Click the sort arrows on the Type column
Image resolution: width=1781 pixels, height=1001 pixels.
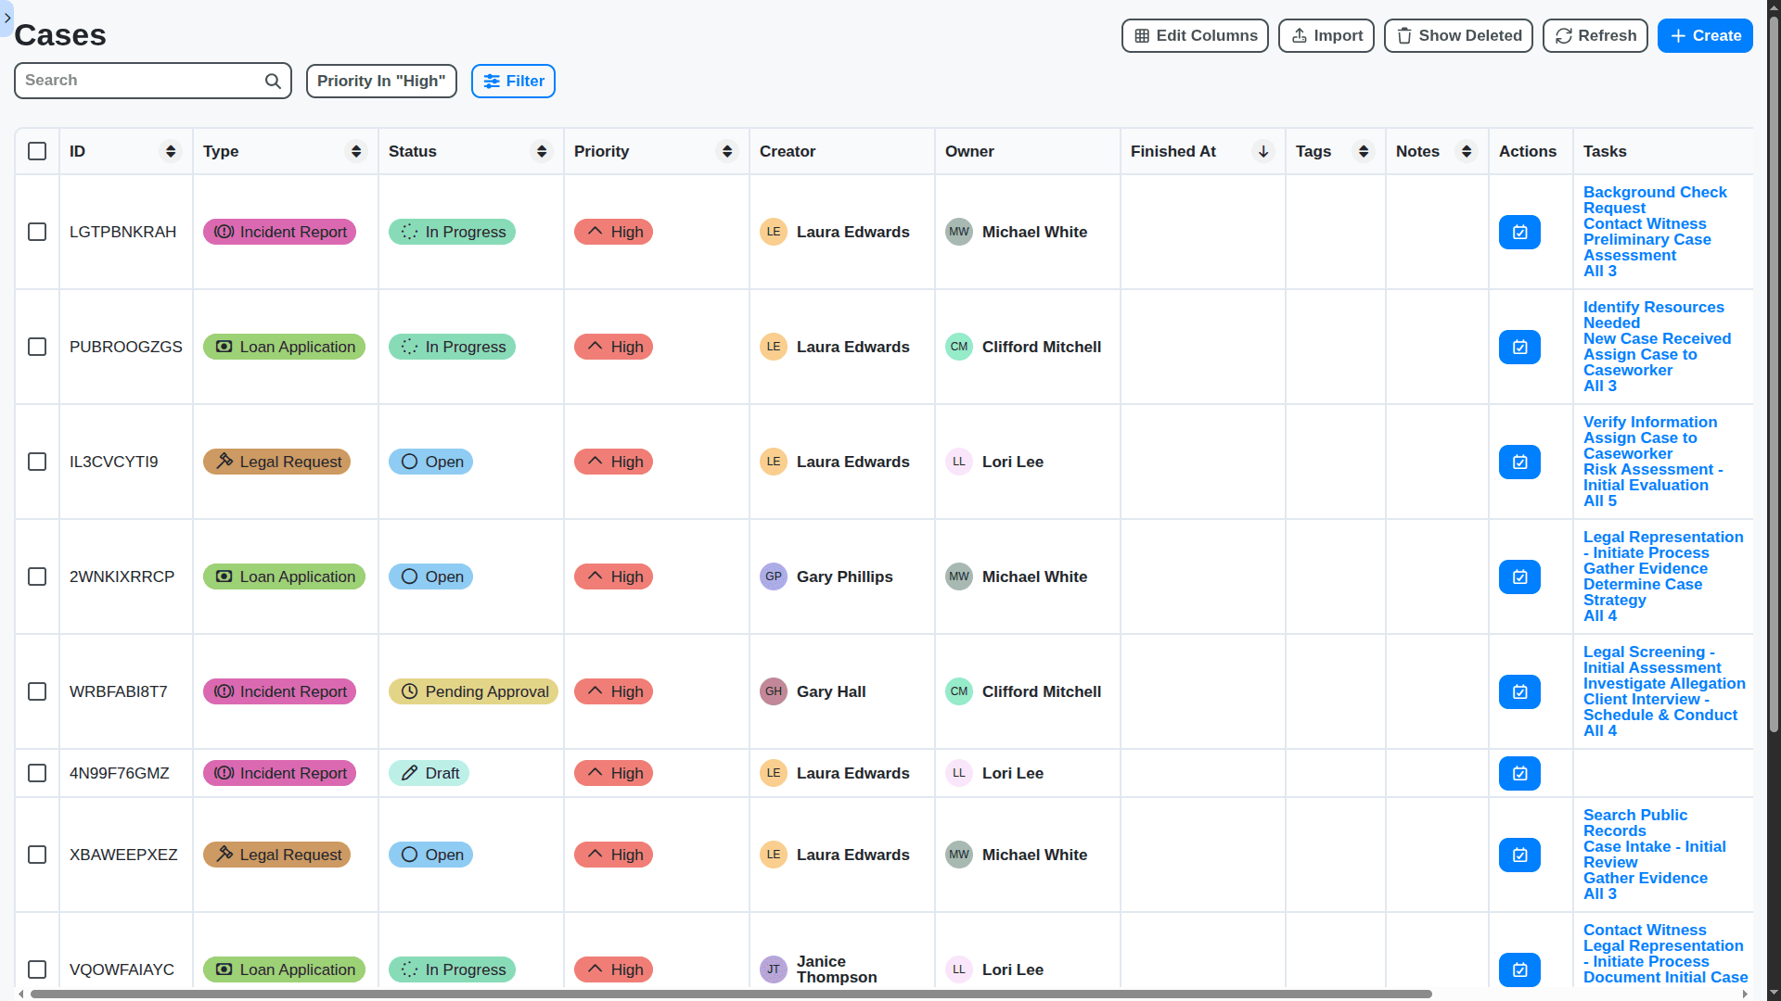[x=355, y=151]
